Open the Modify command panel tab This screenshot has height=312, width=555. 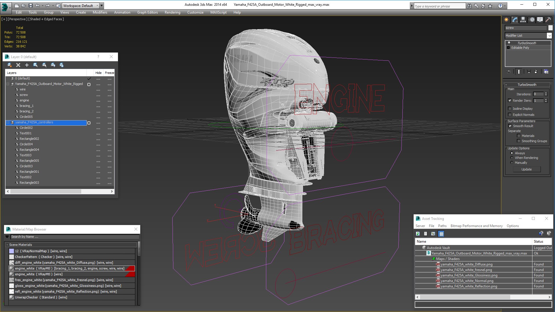pyautogui.click(x=515, y=20)
